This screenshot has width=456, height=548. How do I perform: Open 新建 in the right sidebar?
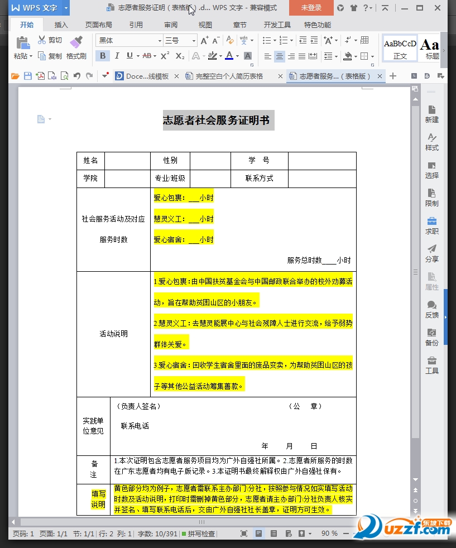[x=431, y=114]
